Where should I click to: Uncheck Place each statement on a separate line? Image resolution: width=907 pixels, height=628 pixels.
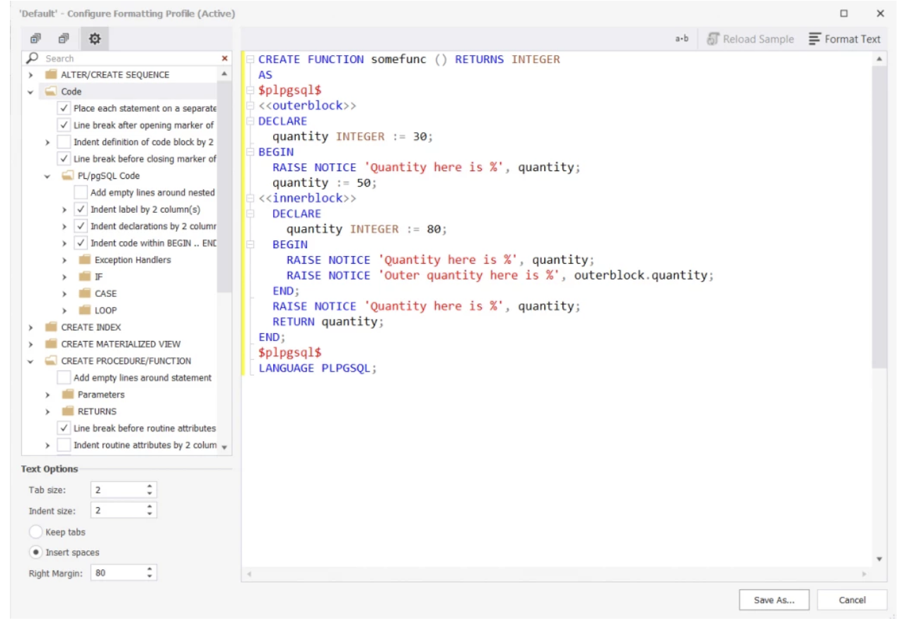point(64,108)
